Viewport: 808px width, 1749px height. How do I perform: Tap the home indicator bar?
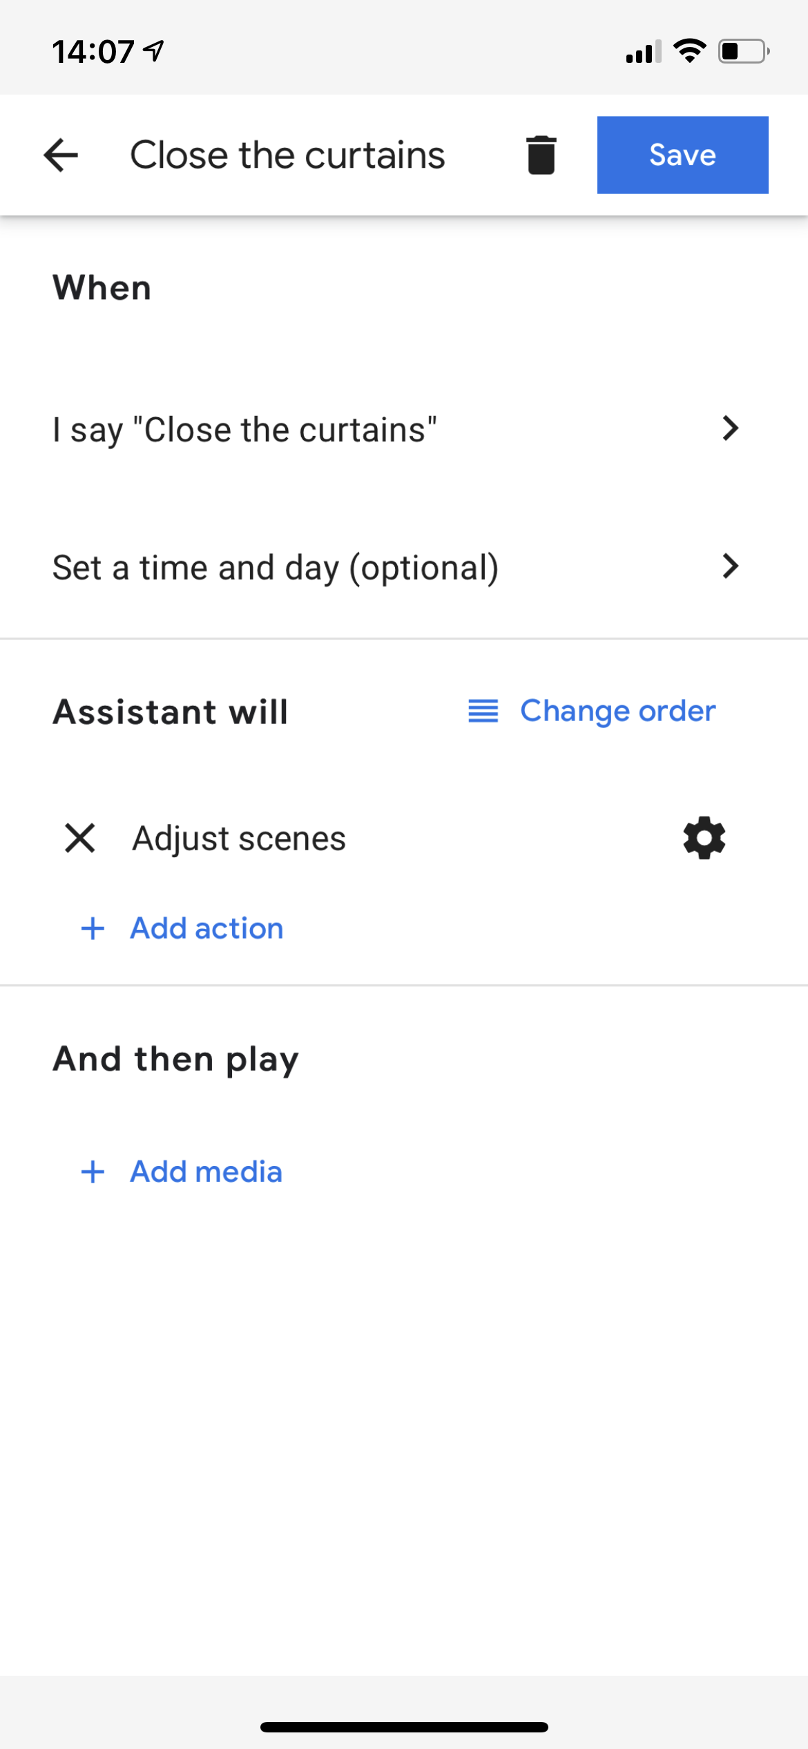click(404, 1727)
